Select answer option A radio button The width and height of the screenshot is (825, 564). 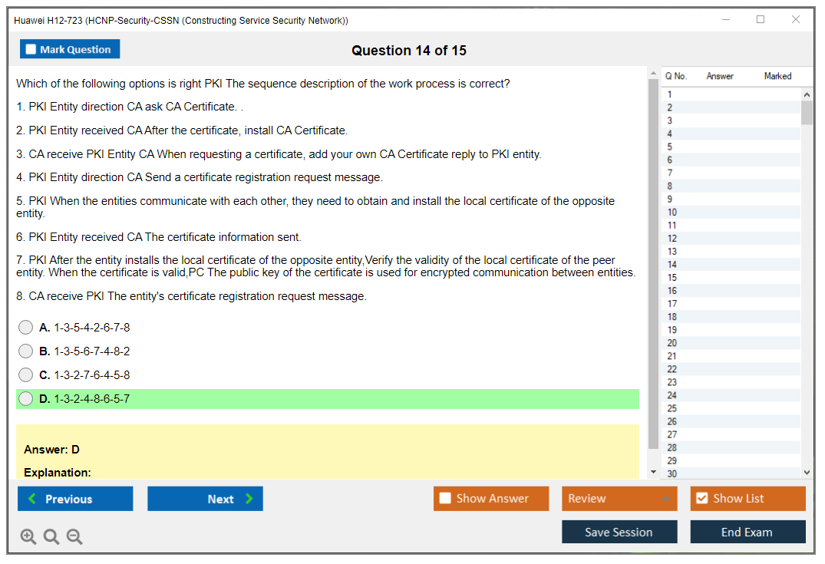[26, 328]
